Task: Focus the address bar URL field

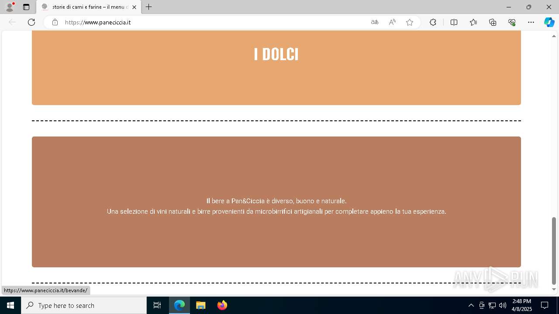Action: click(x=214, y=22)
